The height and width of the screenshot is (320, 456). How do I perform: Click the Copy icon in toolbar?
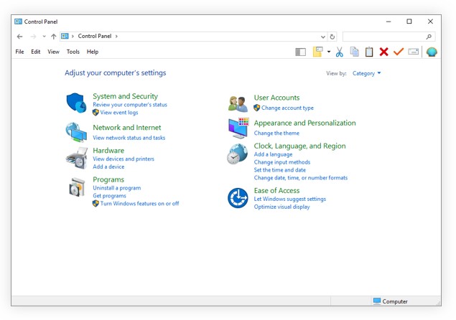coord(354,52)
